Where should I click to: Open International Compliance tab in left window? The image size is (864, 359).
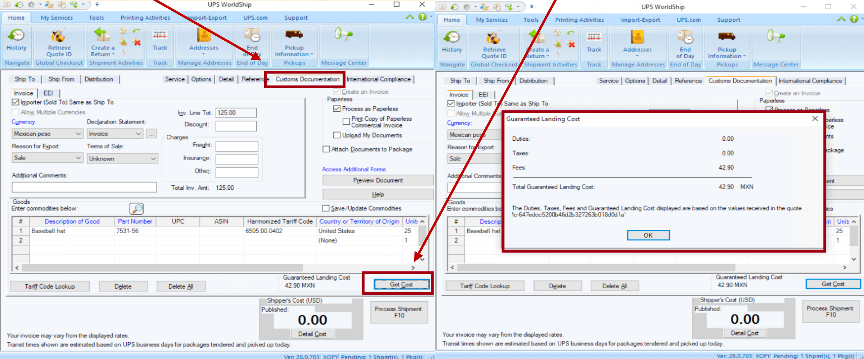378,79
